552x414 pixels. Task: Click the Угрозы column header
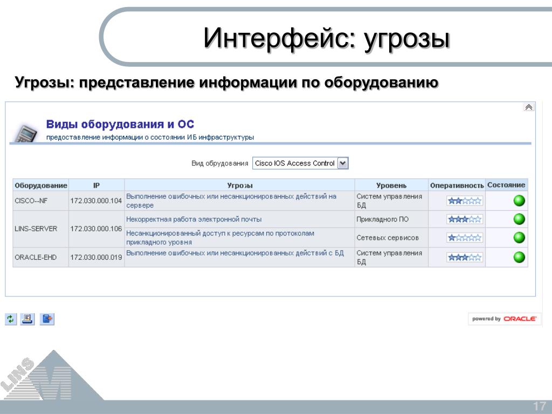coord(240,185)
